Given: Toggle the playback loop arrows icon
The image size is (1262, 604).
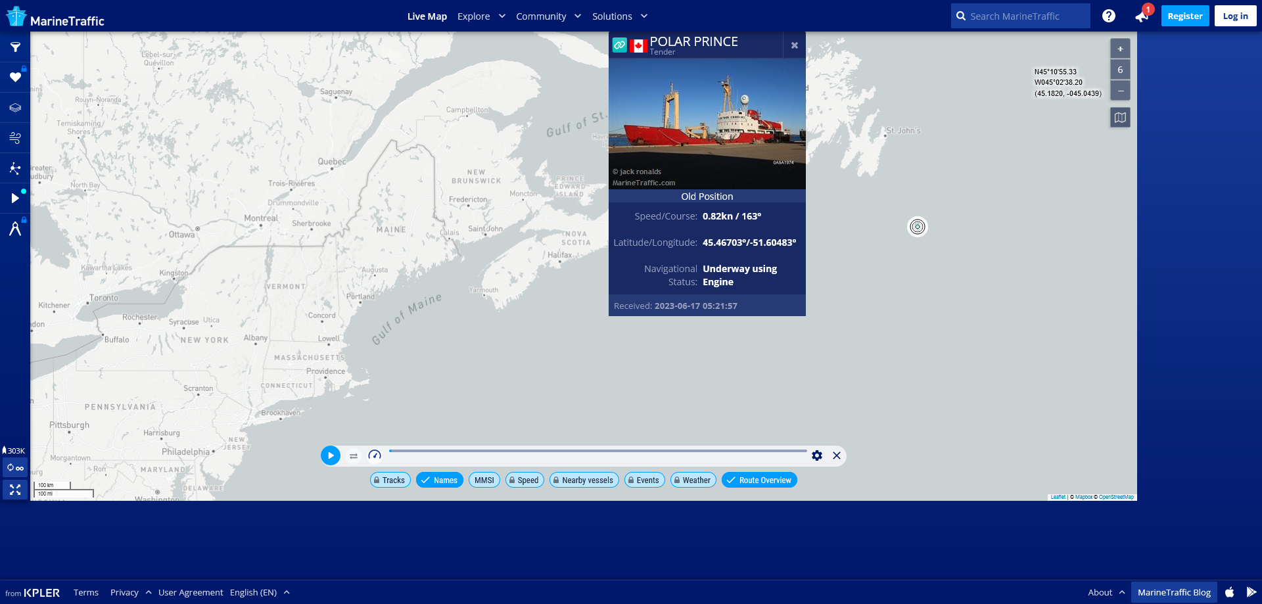Looking at the screenshot, I should 354,455.
